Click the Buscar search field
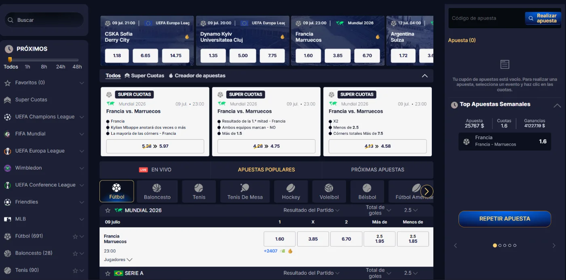Image resolution: width=566 pixels, height=280 pixels. (44, 20)
